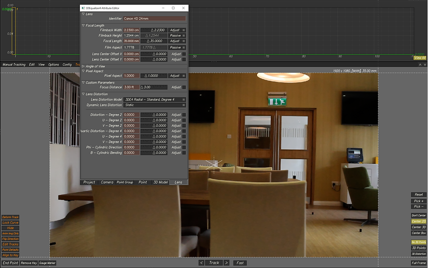This screenshot has height=268, width=428.
Task: Open Filmback Width Adjust mode dropdown
Action: pyautogui.click(x=177, y=30)
